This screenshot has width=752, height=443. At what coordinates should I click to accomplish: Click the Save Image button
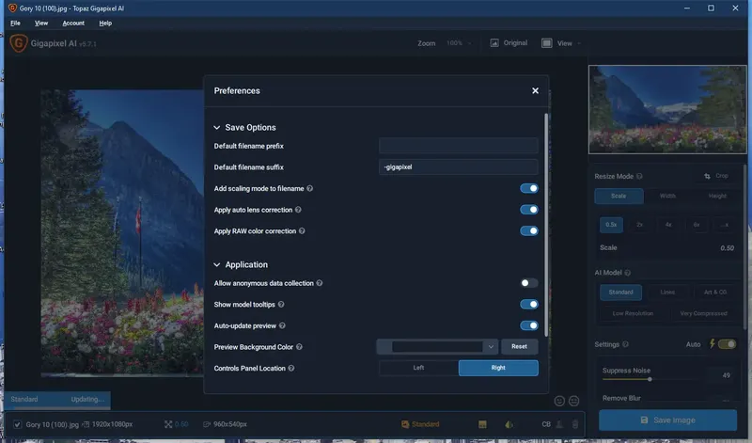(668, 420)
